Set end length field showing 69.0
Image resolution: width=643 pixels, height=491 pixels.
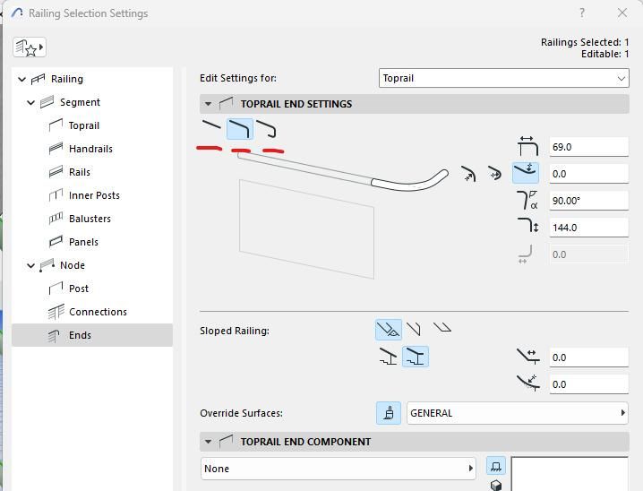[588, 147]
